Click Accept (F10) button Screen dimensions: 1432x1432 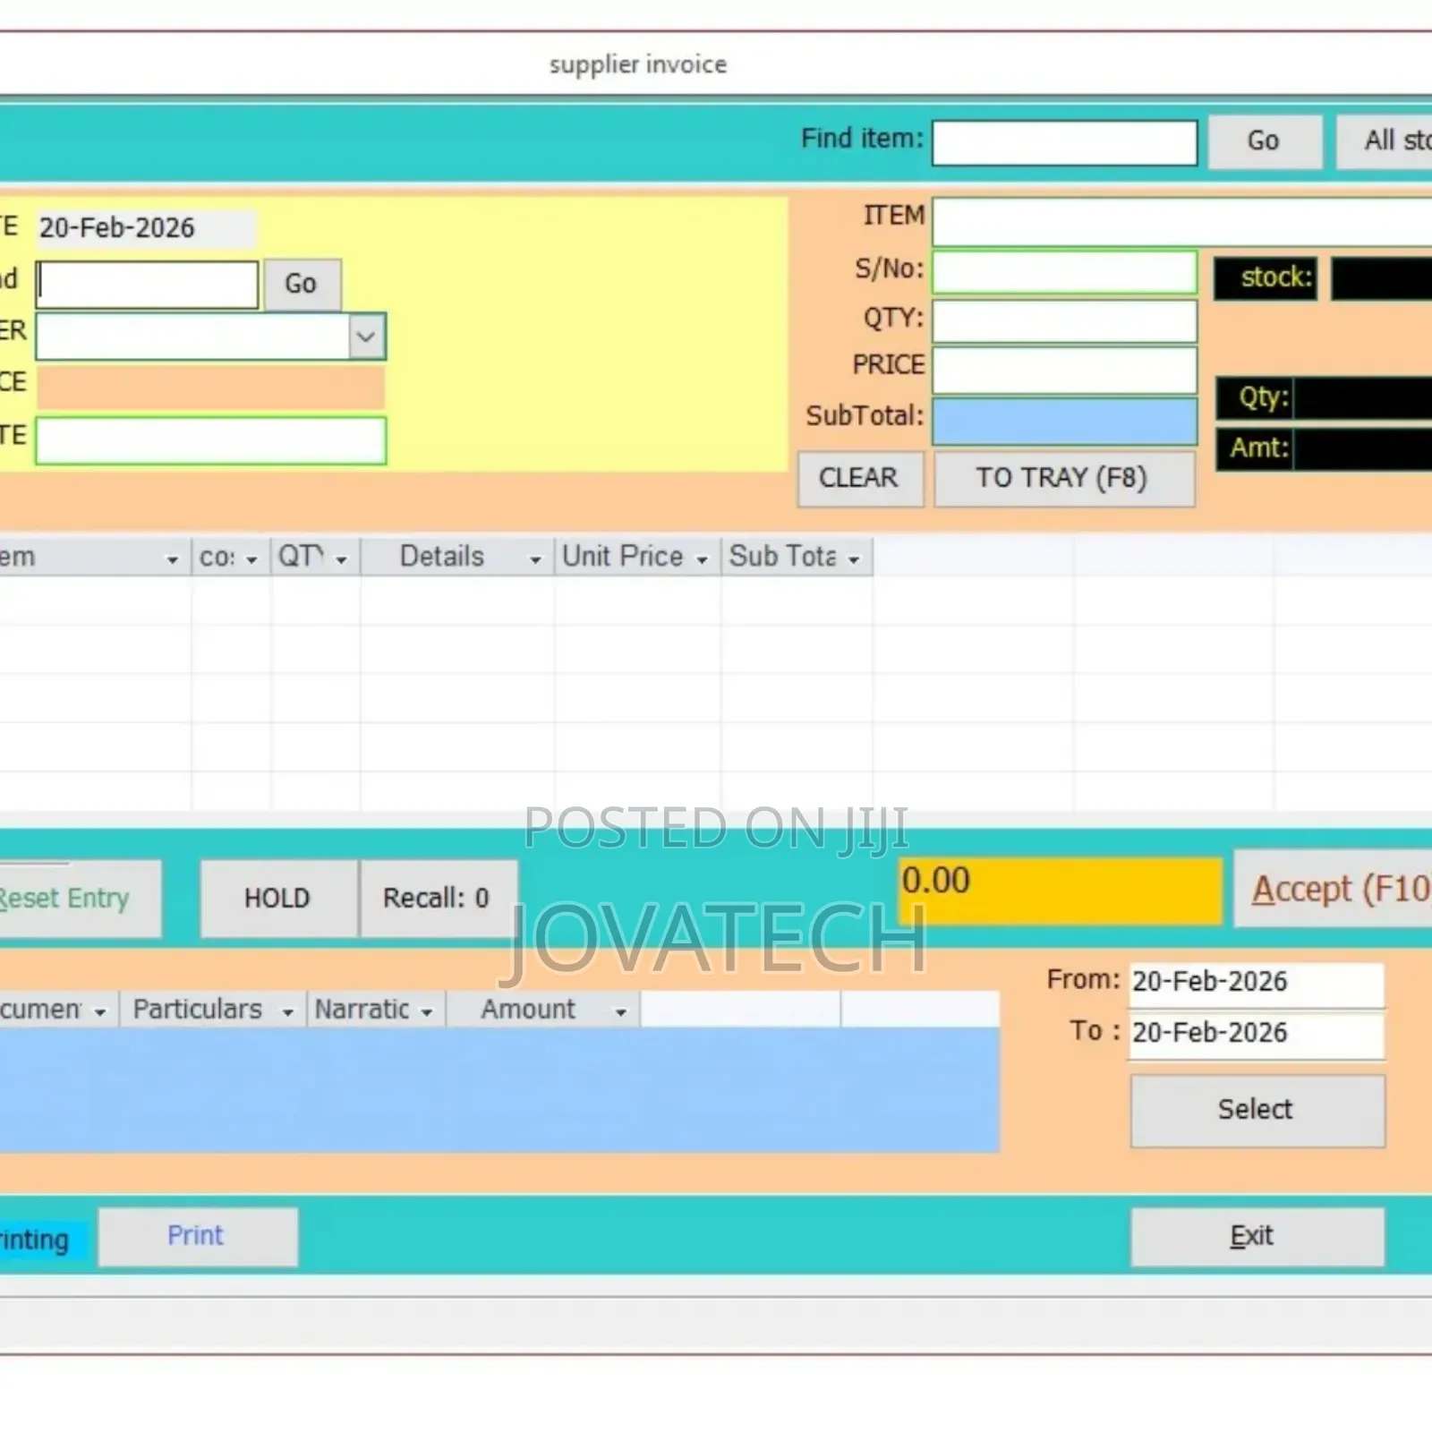point(1334,889)
